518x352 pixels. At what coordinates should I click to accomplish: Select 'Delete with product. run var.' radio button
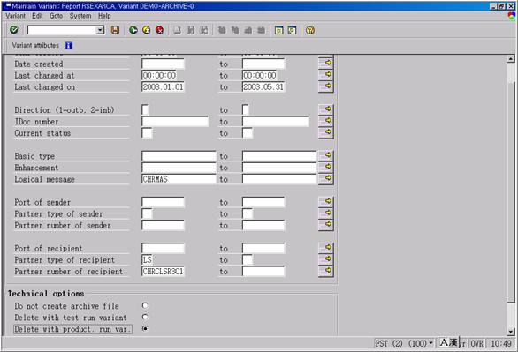pyautogui.click(x=145, y=328)
